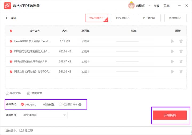This screenshot has height=135, width=192.
Task: Open the 菜单 menu
Action: click(166, 6)
